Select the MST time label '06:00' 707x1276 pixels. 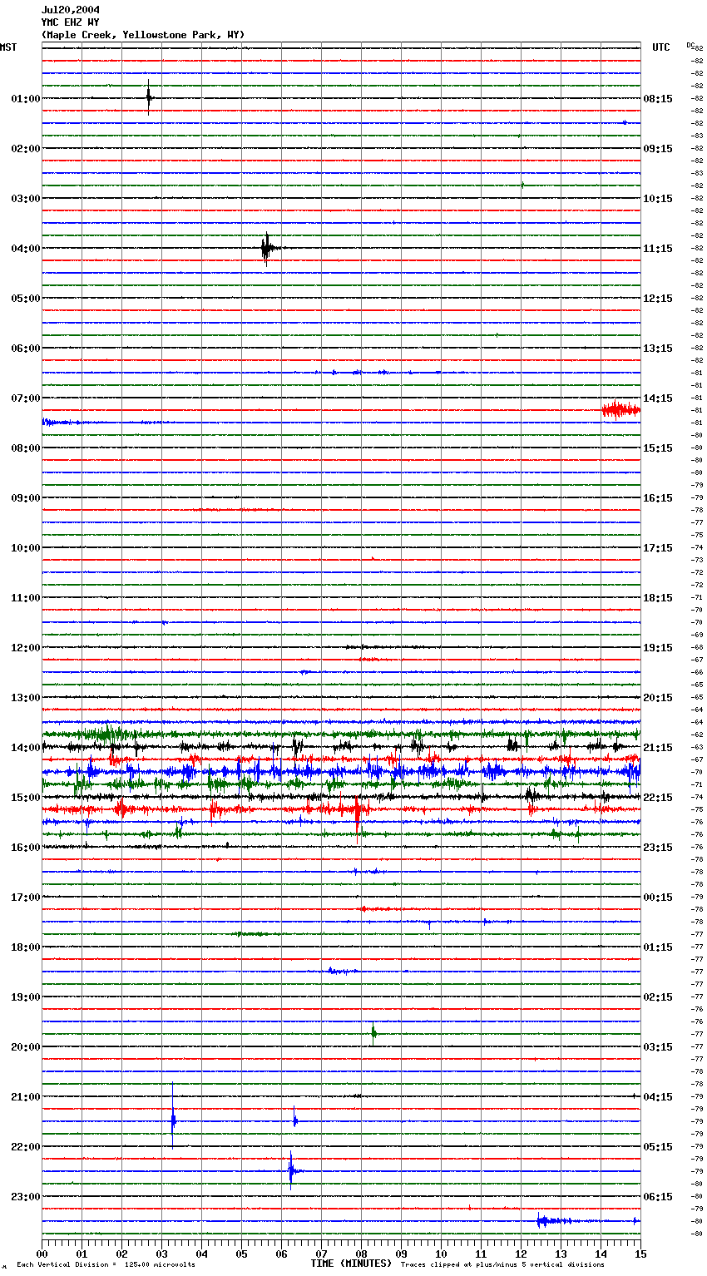tap(26, 349)
